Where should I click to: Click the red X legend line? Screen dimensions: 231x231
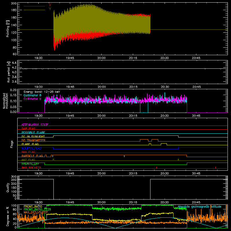click(34, 6)
